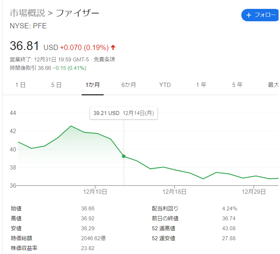Switch to the YTD range tab

[x=165, y=85]
